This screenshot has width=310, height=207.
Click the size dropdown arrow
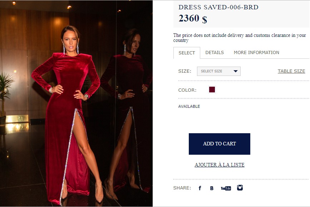coord(236,71)
